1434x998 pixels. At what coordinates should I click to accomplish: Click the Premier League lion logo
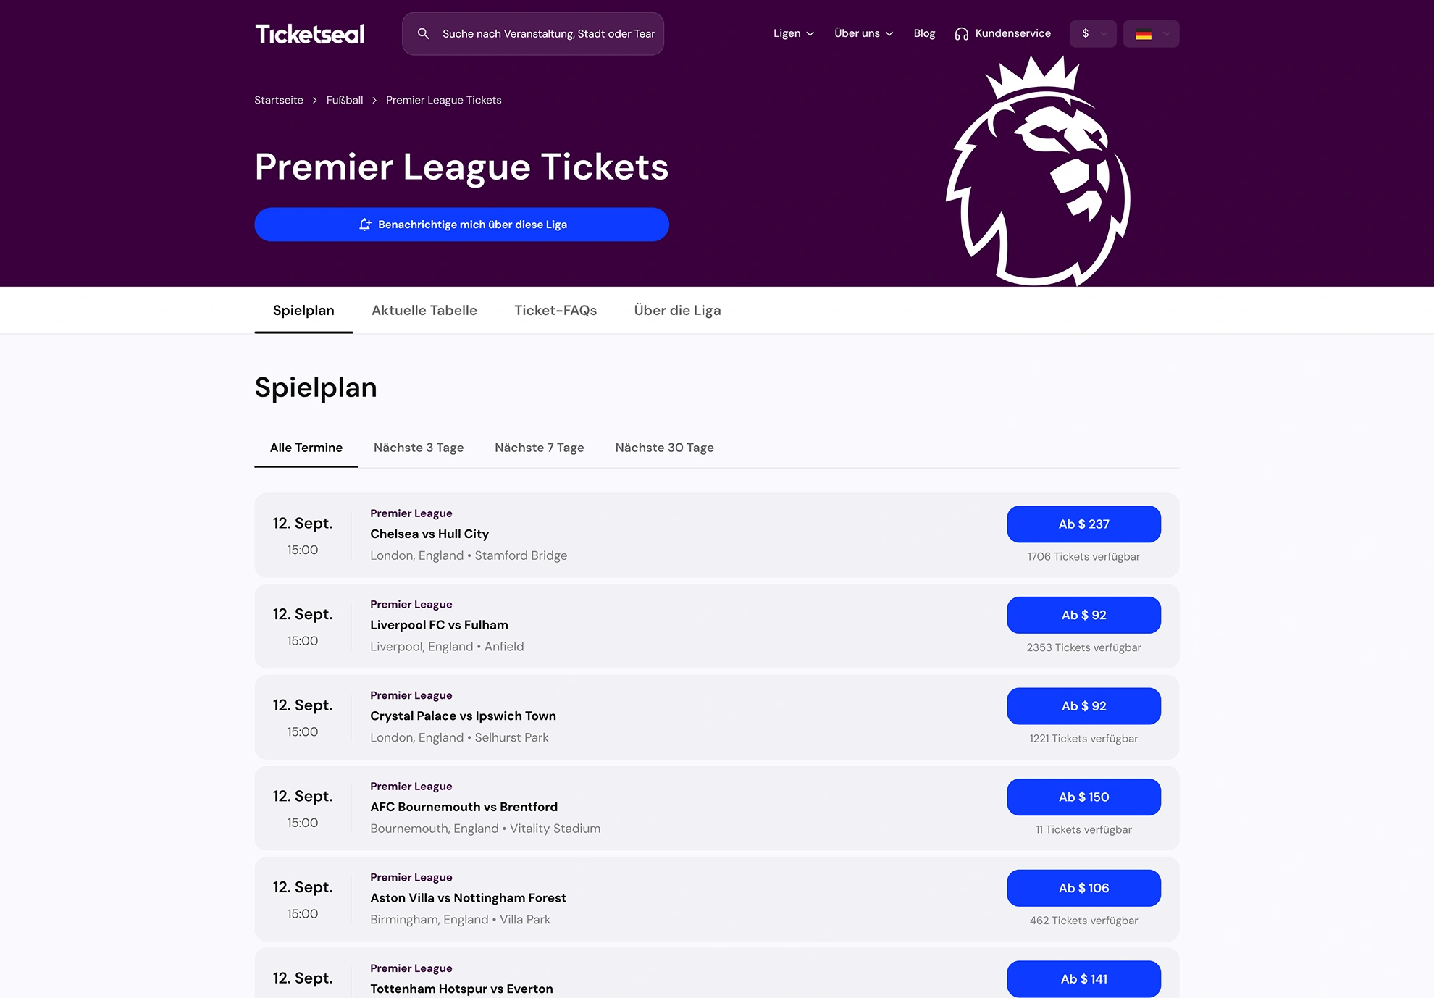(x=1039, y=172)
